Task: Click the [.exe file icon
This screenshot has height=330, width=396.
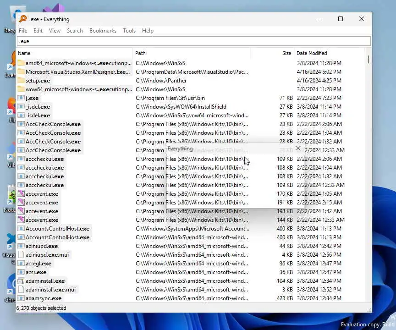Action: pos(21,98)
